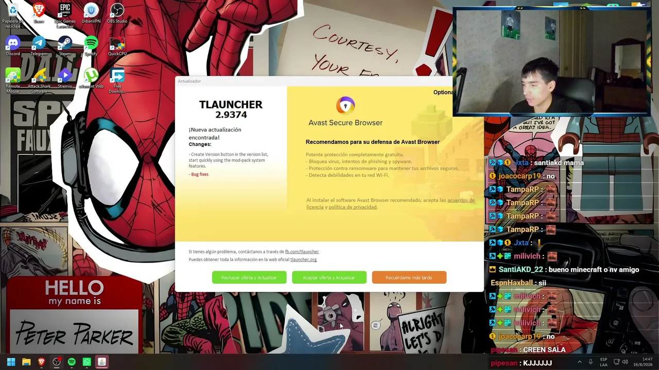Expand the hidden system tray icons

[x=579, y=362]
